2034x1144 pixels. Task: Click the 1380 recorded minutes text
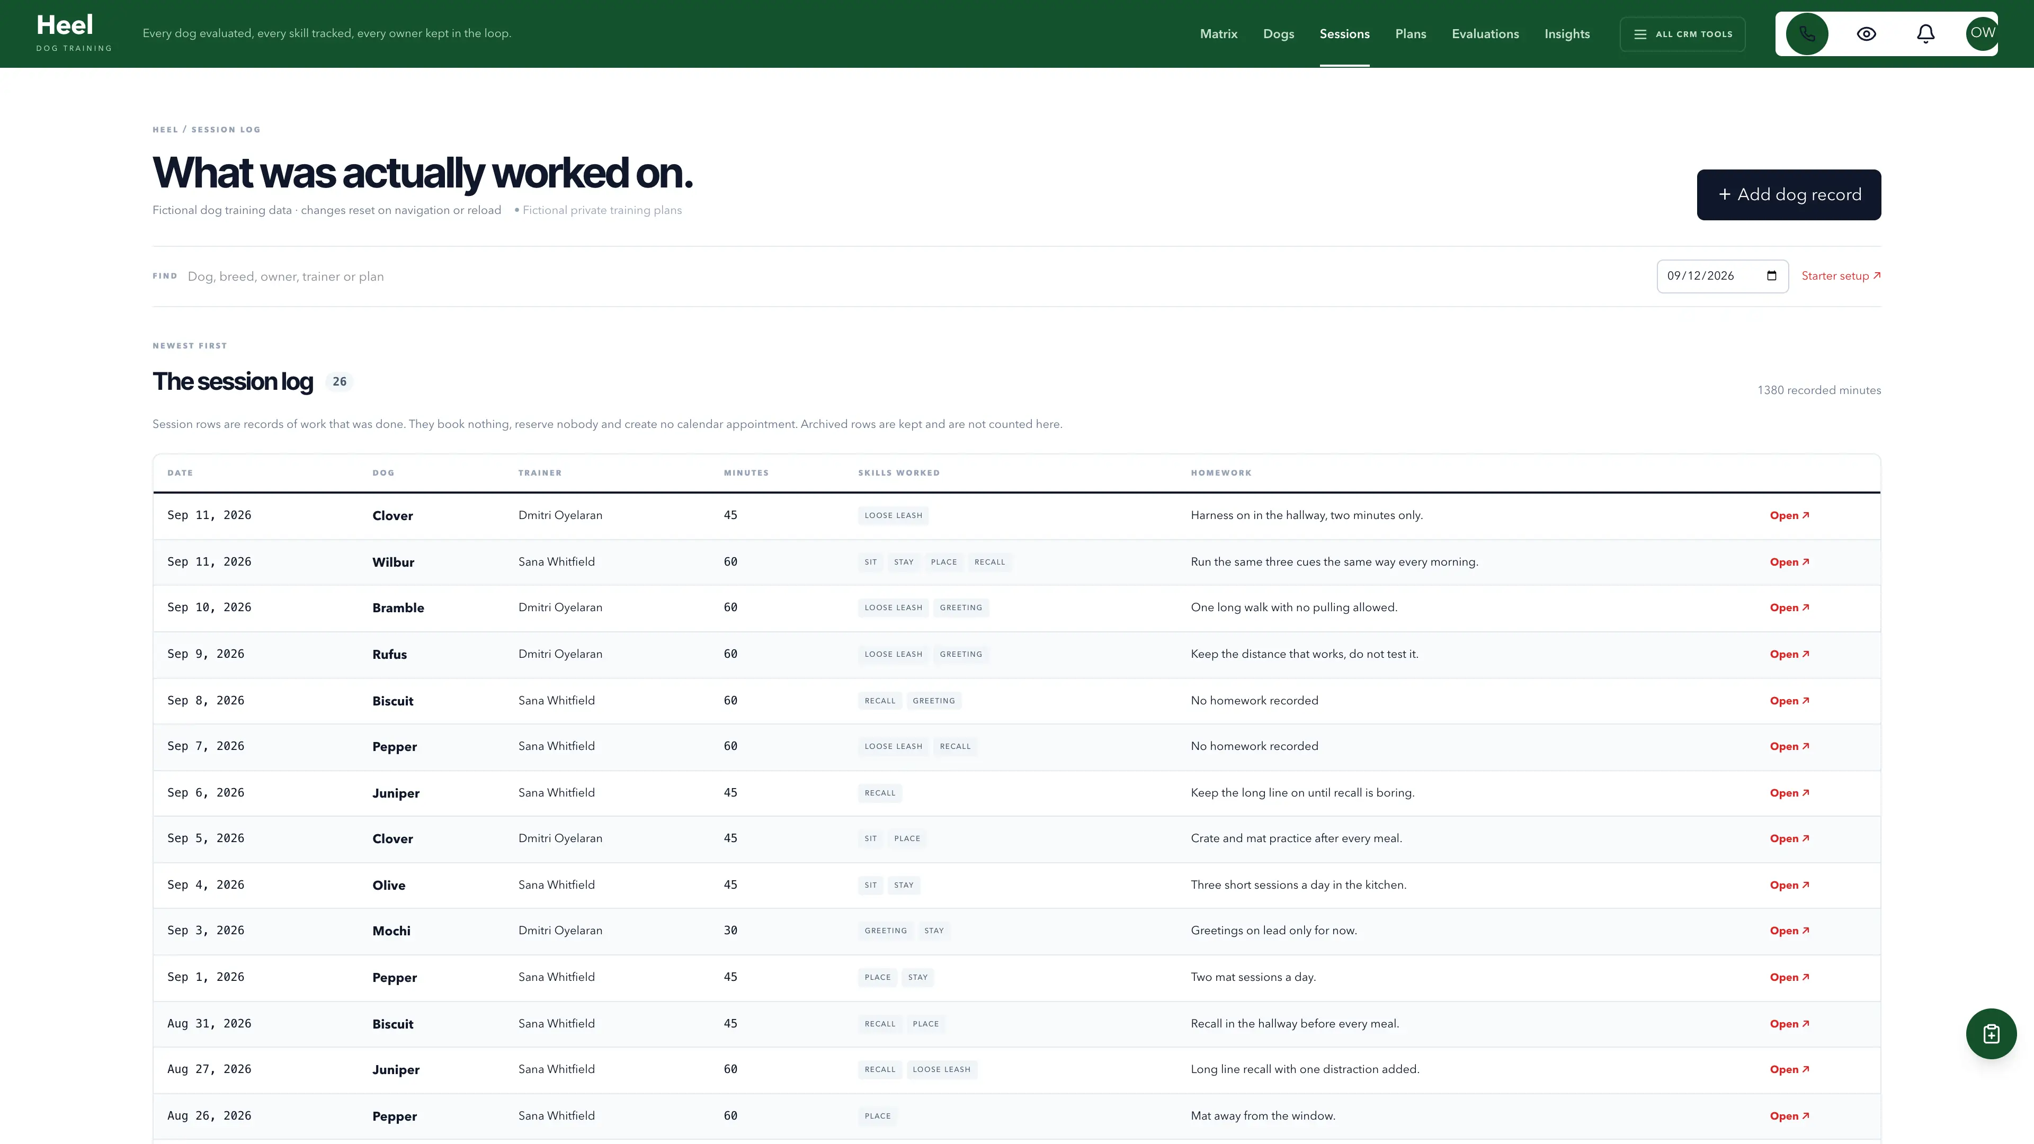(1818, 390)
